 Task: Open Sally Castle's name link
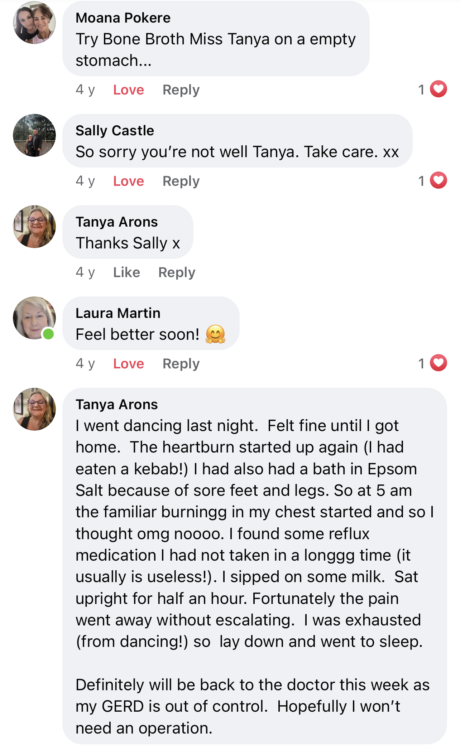[x=115, y=131]
